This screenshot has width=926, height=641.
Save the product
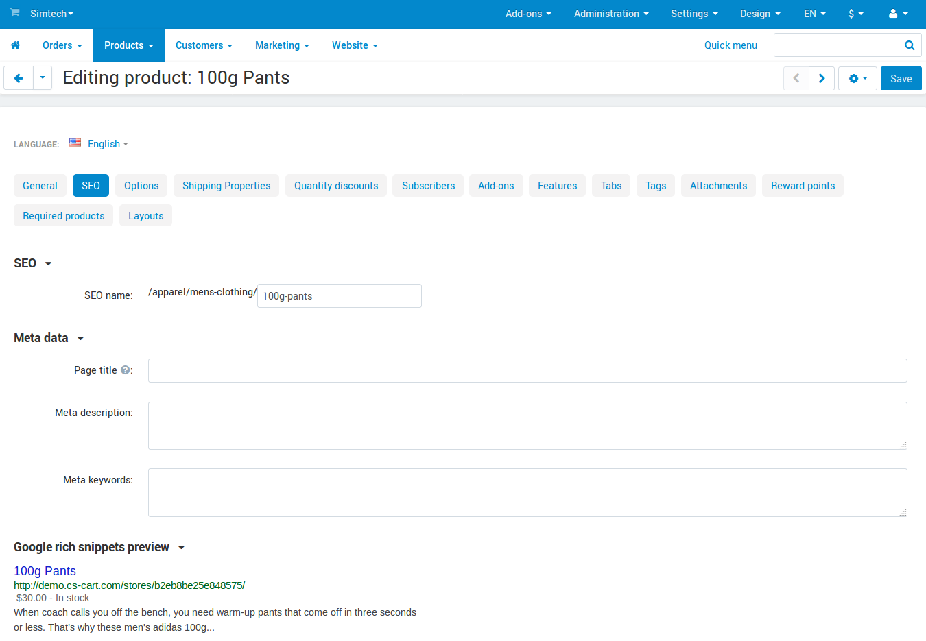901,78
